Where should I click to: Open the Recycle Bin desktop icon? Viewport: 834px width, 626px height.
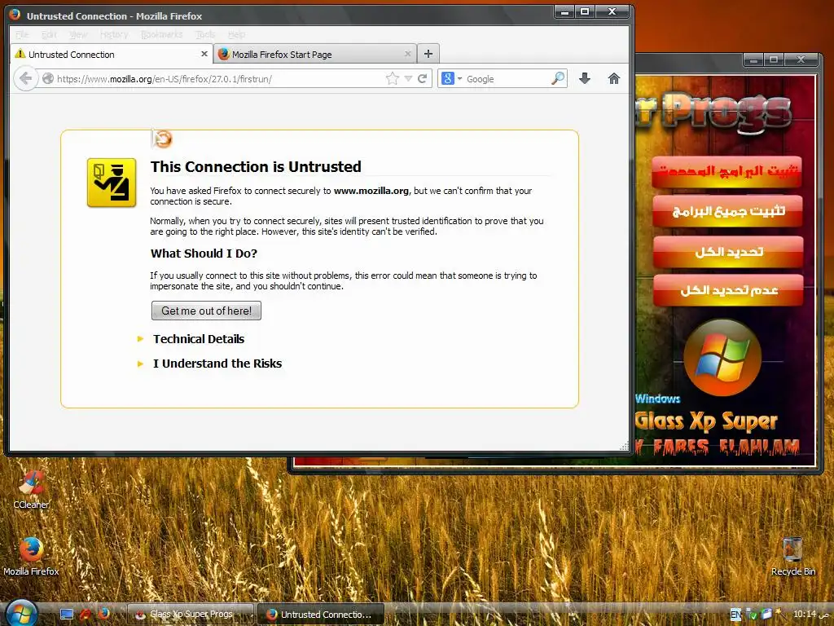pyautogui.click(x=793, y=556)
